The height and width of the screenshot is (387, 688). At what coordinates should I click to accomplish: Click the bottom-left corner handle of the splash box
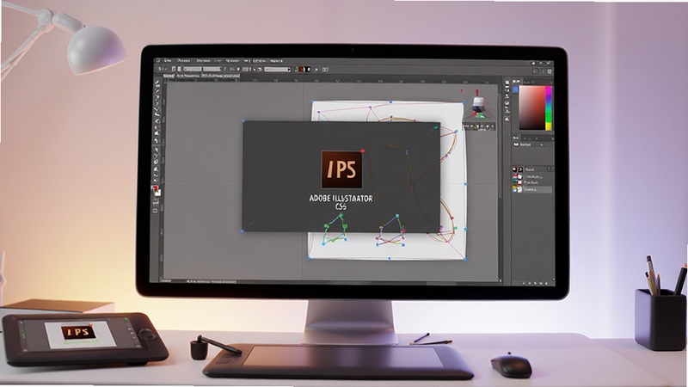click(243, 230)
